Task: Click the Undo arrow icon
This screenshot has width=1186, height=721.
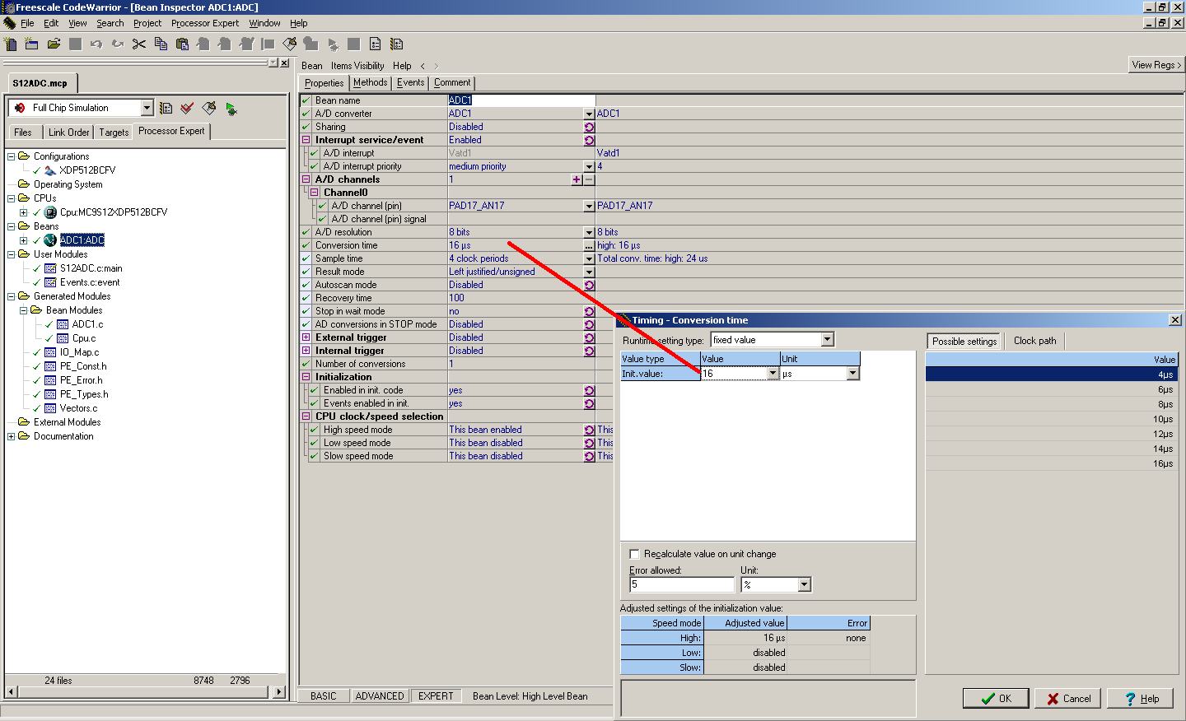Action: [x=96, y=44]
